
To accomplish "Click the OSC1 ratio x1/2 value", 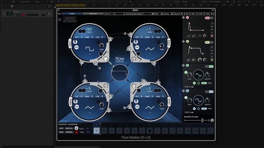I will (89, 29).
